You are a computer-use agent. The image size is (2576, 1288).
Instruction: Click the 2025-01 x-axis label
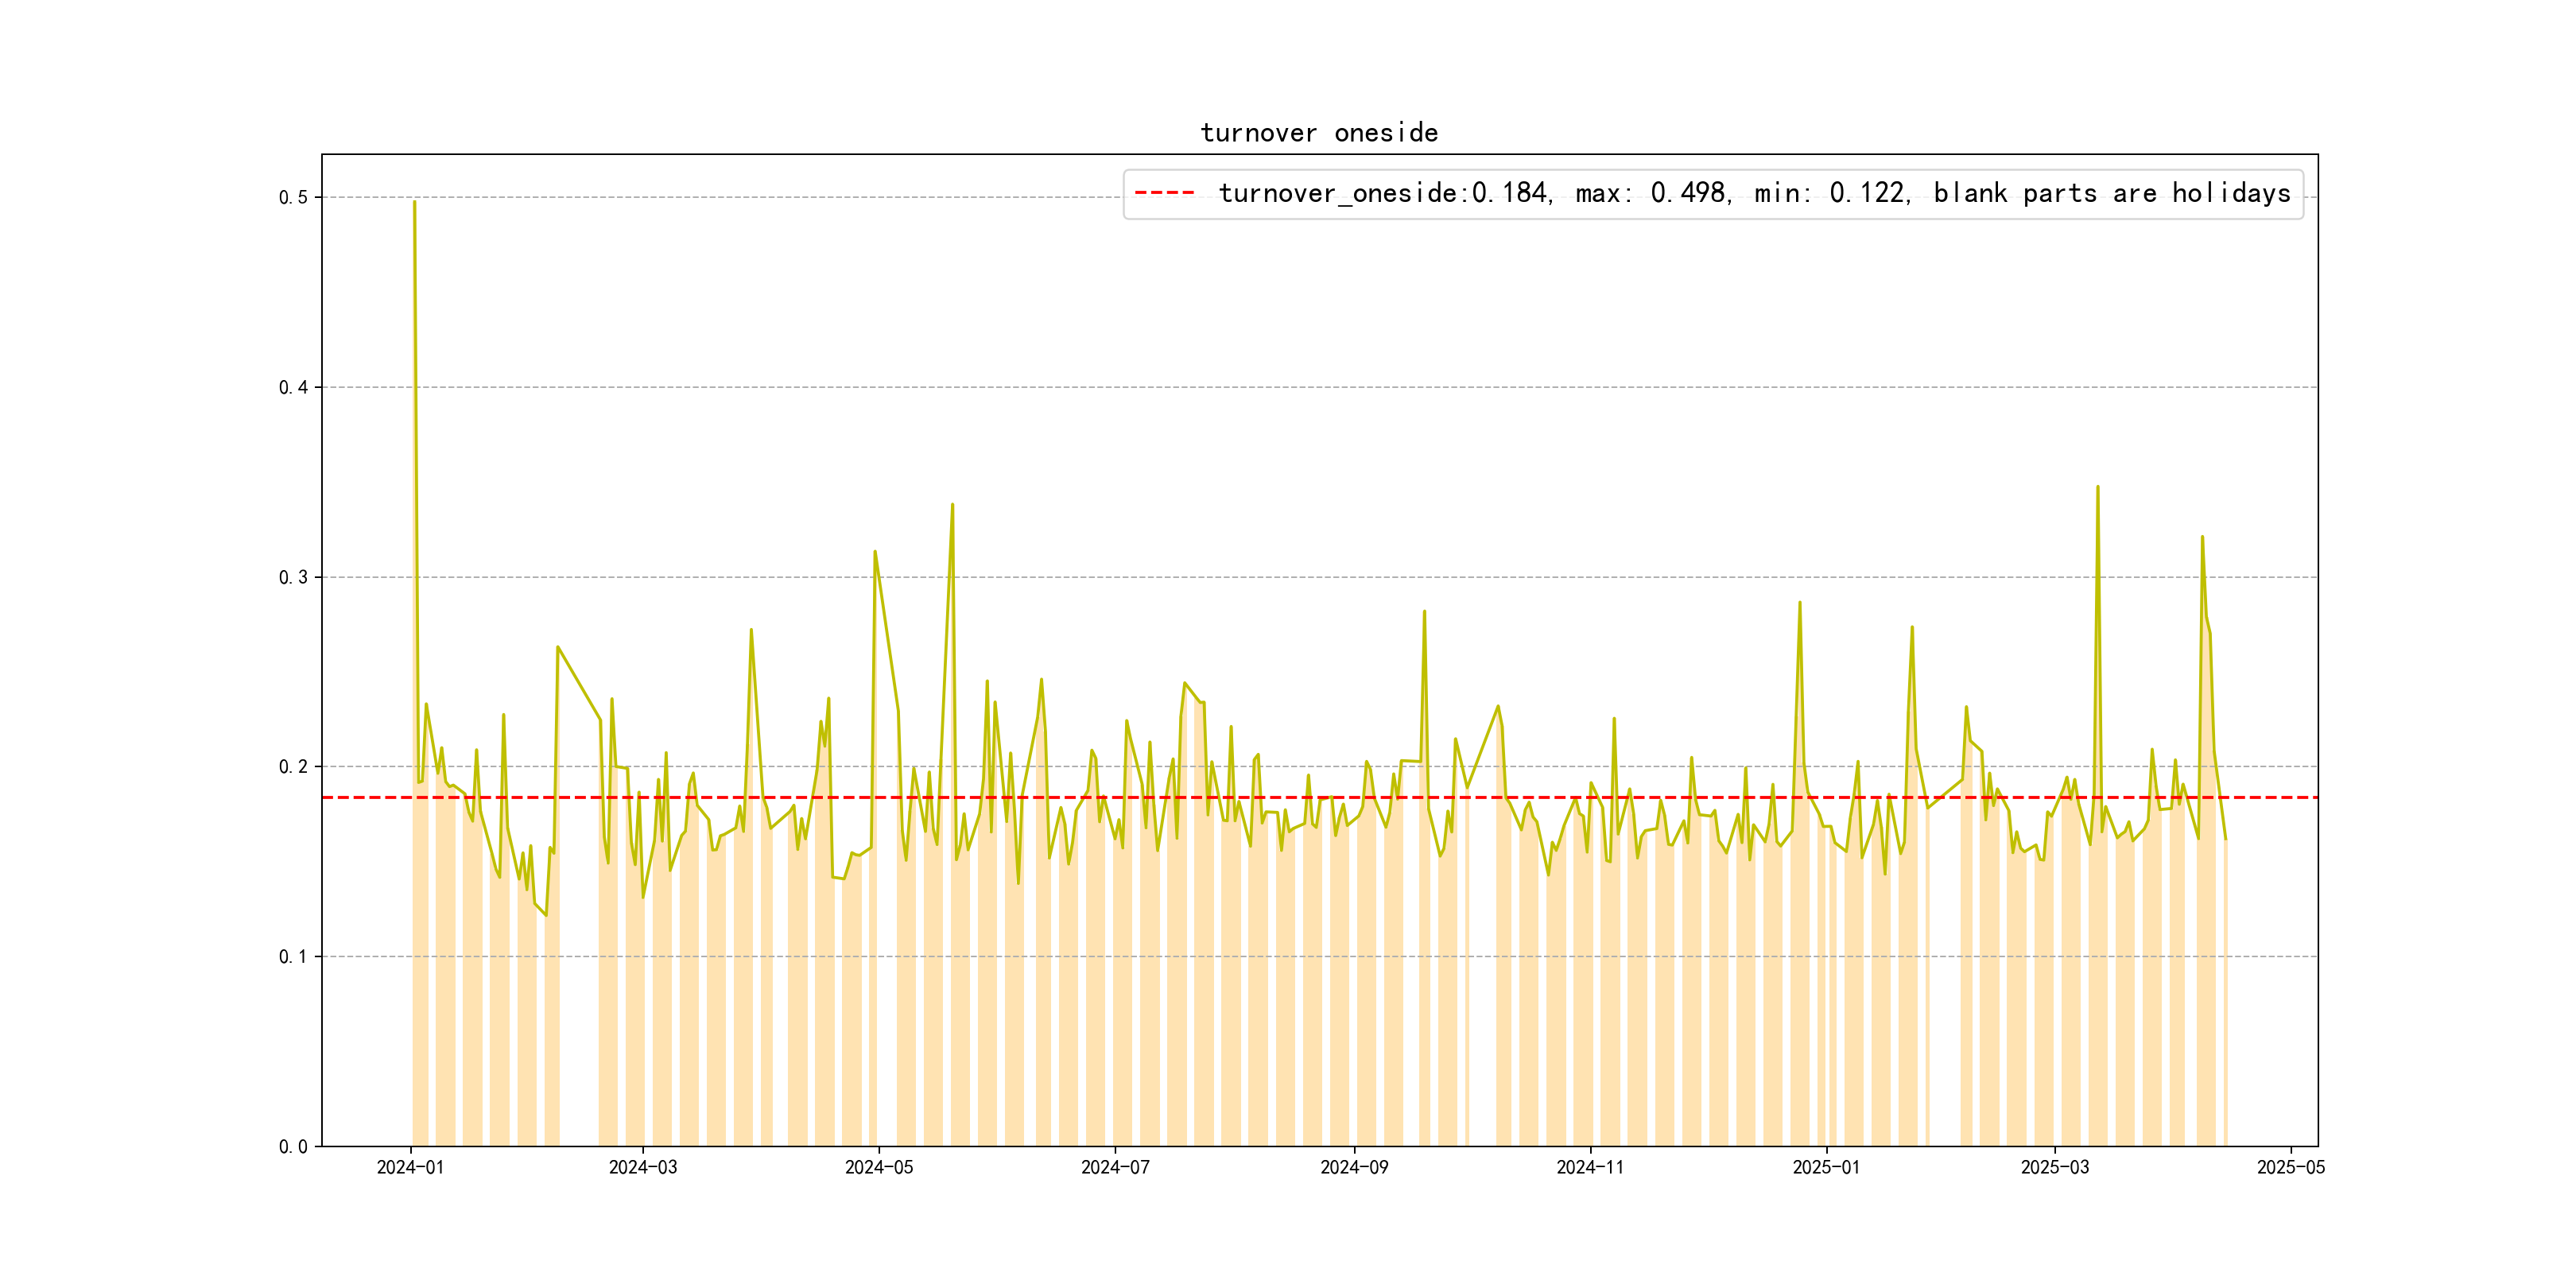[1826, 1167]
